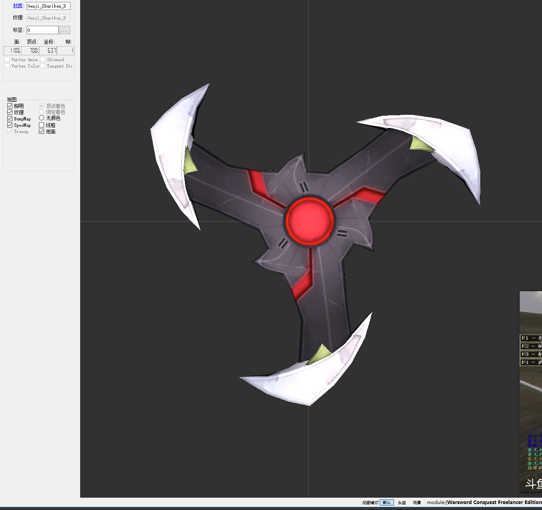Select the 绑定着色 rigging color radio button
The width and height of the screenshot is (542, 510).
[x=41, y=112]
